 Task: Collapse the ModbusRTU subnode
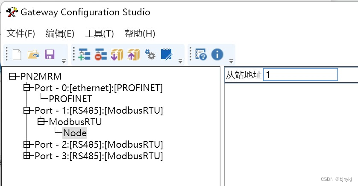41,121
